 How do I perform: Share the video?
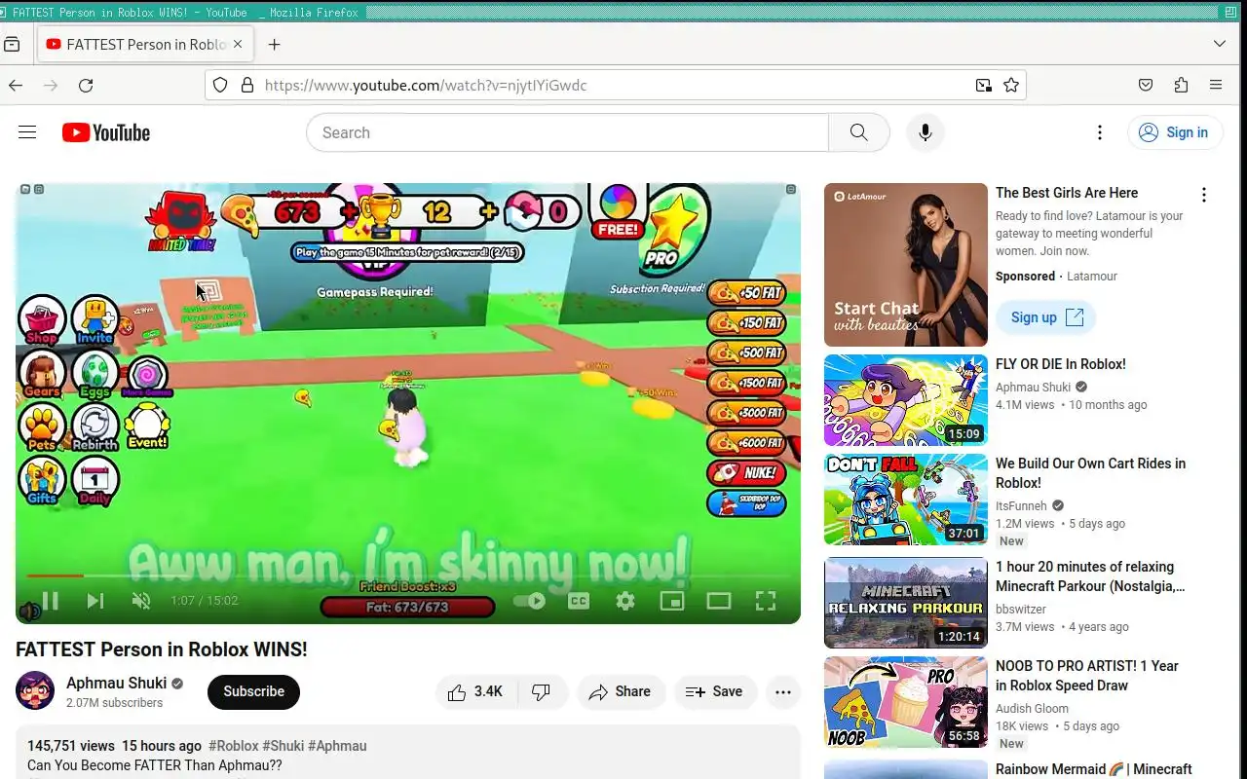621,691
